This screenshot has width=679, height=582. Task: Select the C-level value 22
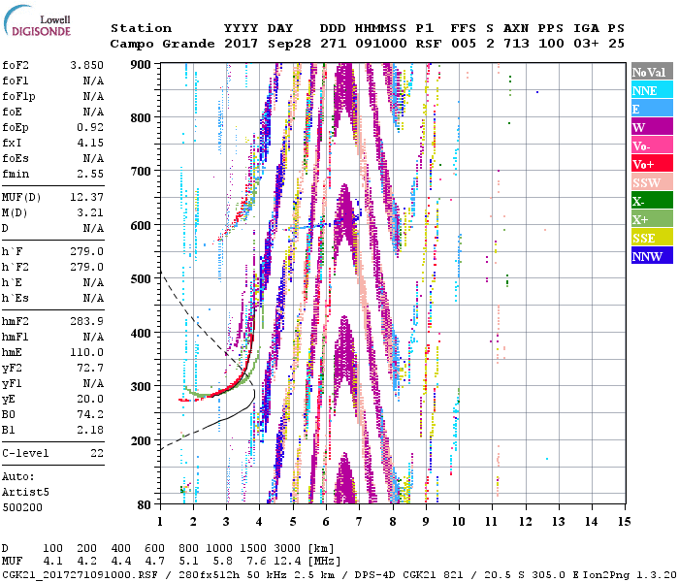pyautogui.click(x=94, y=453)
